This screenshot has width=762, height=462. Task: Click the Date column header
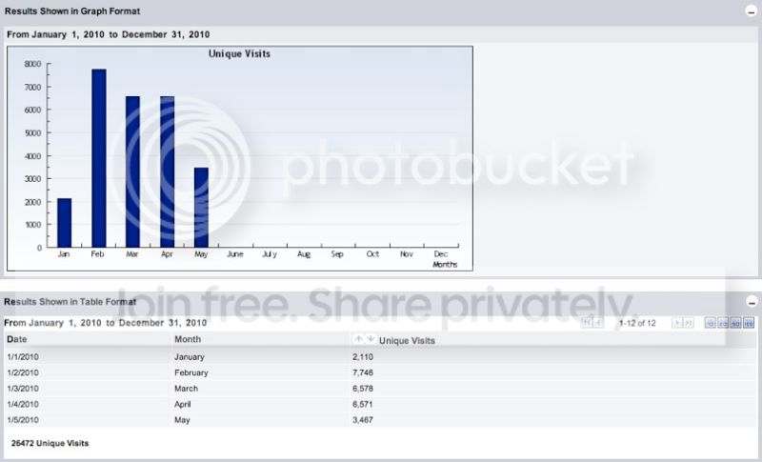click(x=17, y=339)
